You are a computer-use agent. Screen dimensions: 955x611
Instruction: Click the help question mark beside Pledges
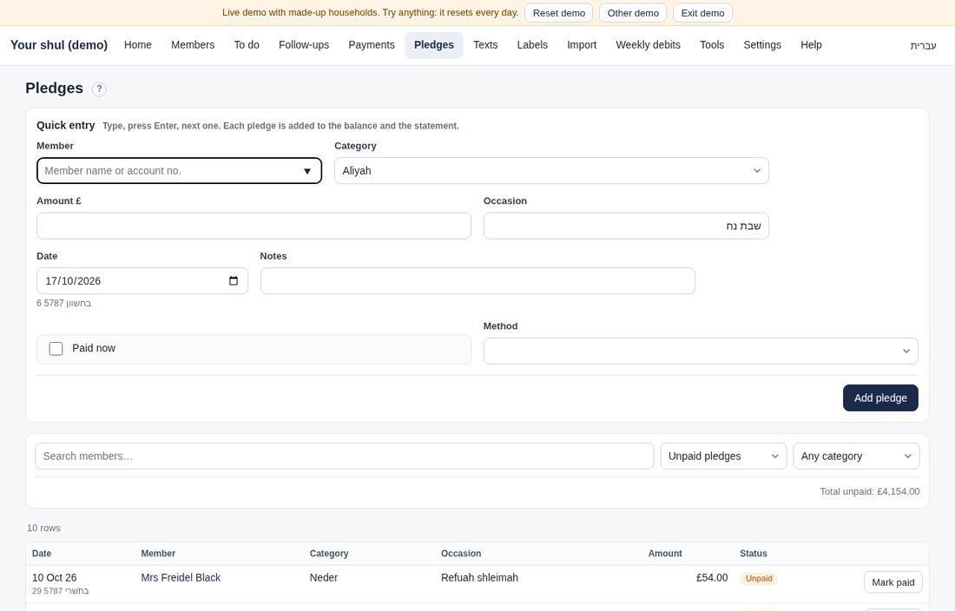(x=99, y=89)
